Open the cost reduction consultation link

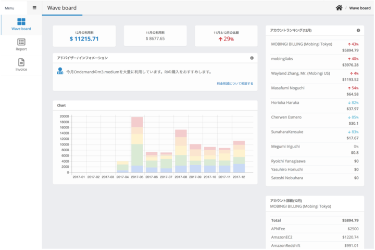(x=235, y=84)
